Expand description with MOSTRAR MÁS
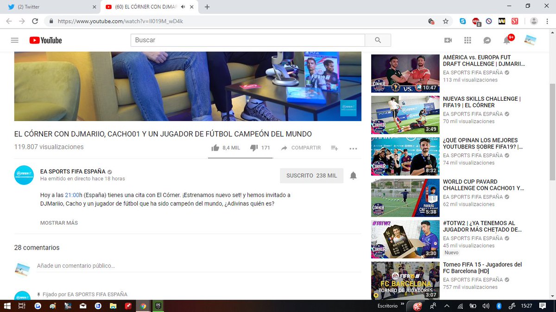 [59, 223]
